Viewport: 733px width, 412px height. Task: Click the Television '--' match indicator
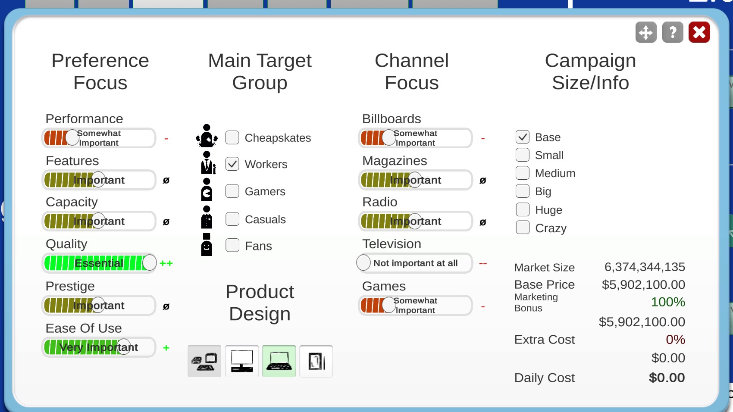click(x=483, y=263)
